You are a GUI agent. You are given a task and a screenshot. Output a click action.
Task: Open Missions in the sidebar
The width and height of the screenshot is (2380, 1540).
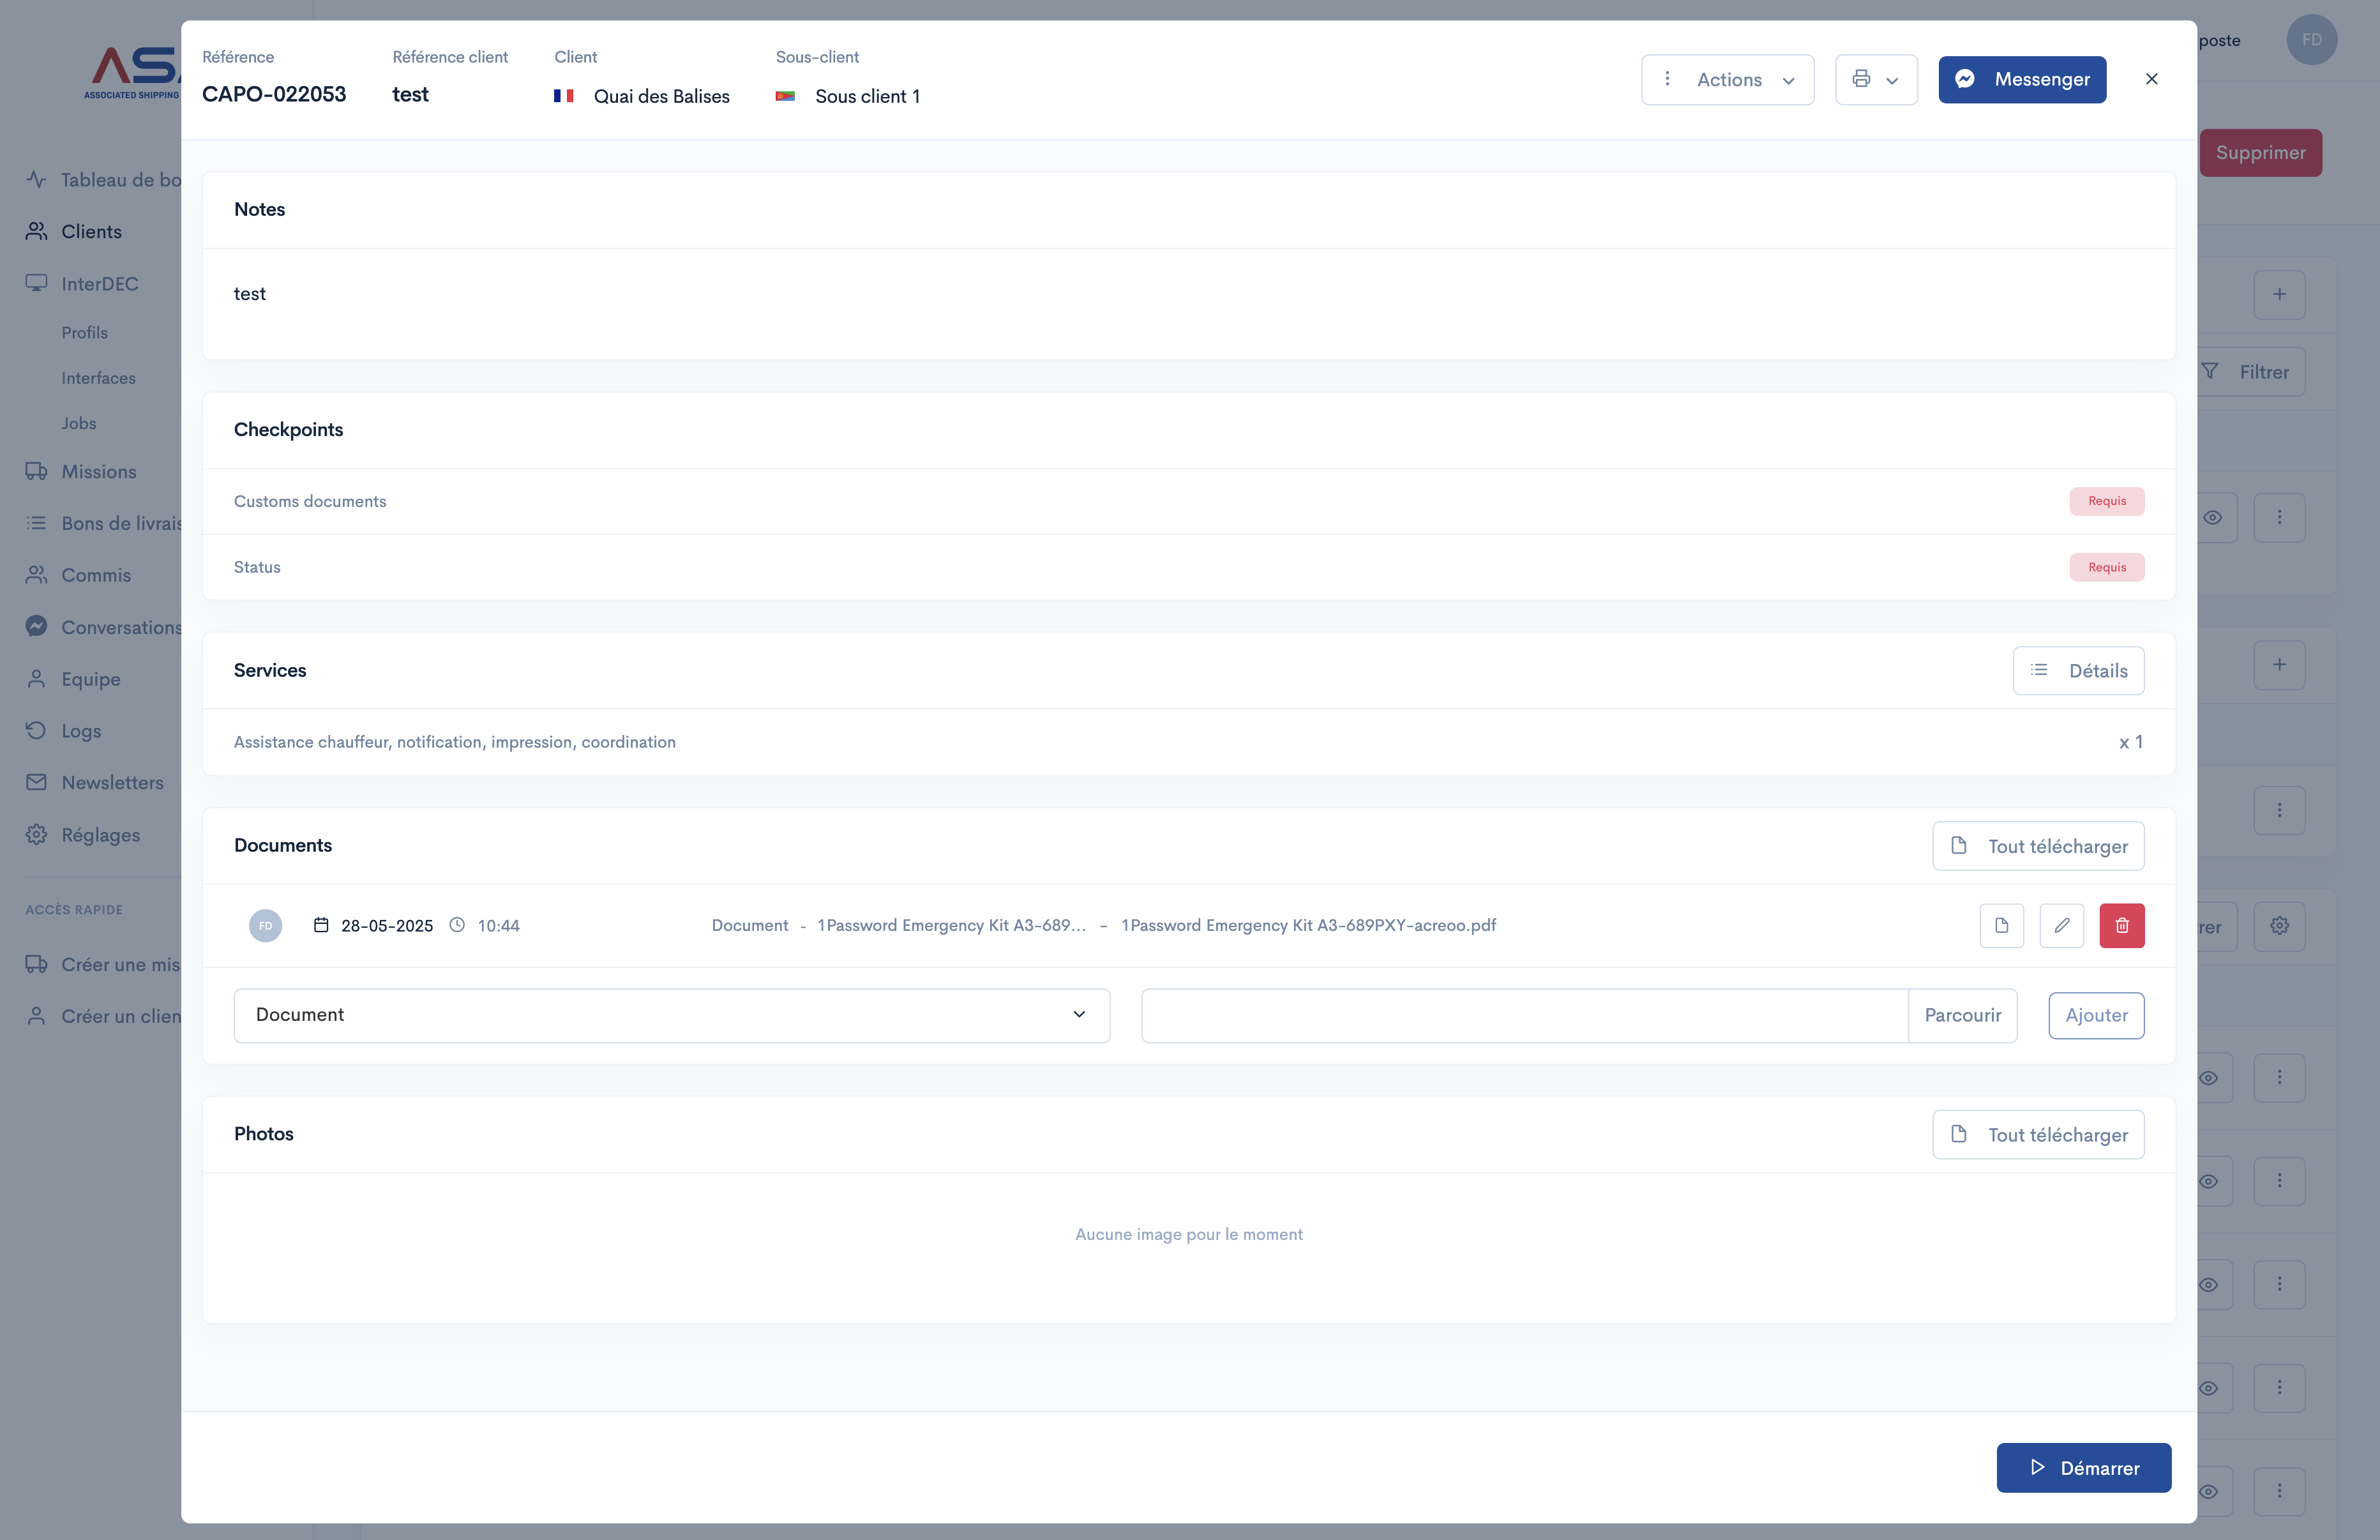click(x=81, y=471)
